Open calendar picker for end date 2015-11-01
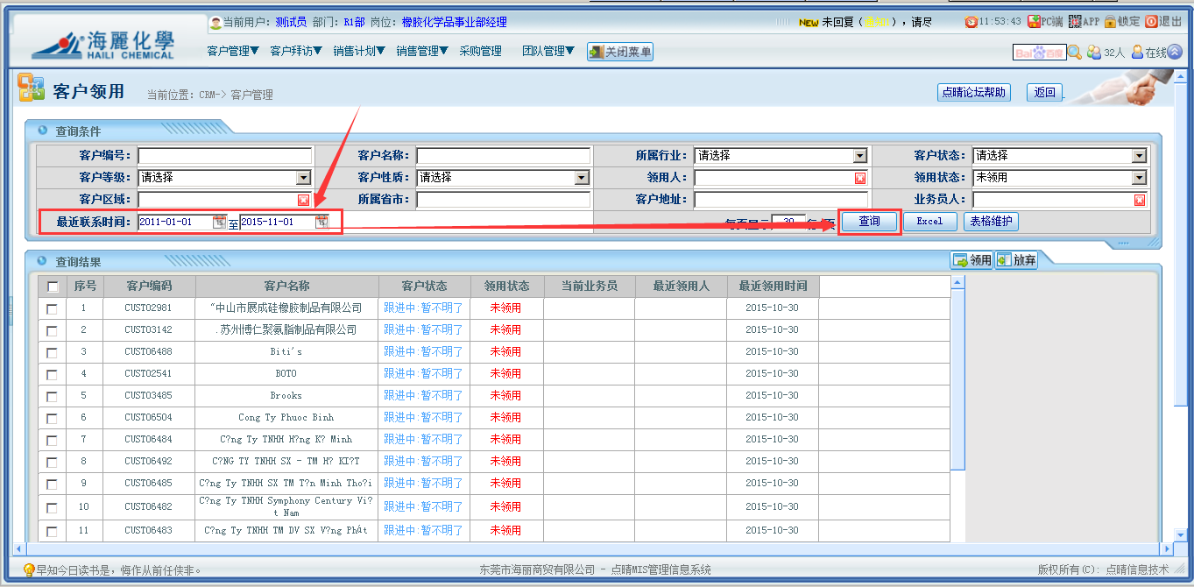 pyautogui.click(x=321, y=223)
